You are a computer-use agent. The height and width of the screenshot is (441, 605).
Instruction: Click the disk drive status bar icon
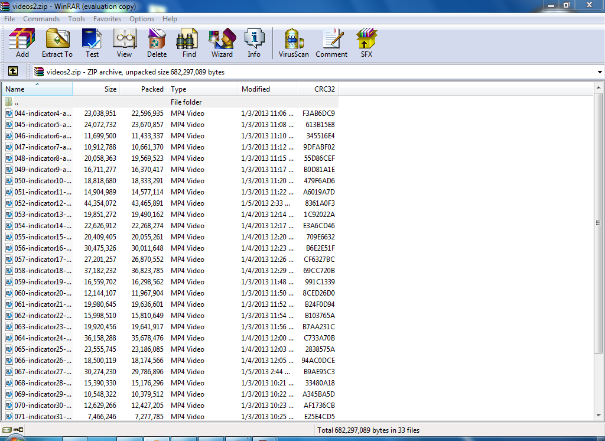tap(7, 429)
